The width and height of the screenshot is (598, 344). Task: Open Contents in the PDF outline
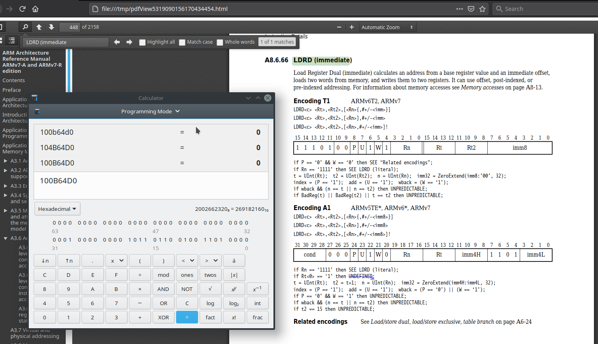pos(13,80)
